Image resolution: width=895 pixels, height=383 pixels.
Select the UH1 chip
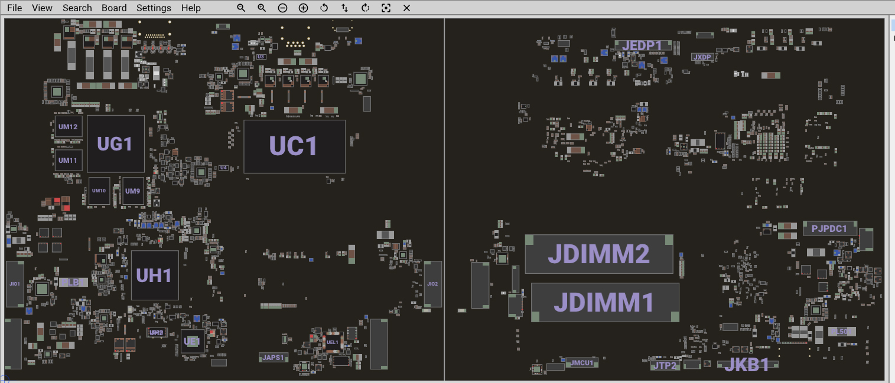pos(154,275)
